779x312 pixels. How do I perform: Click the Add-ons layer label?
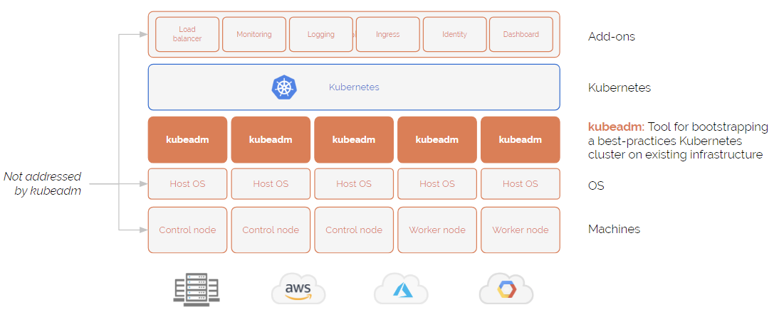point(611,36)
